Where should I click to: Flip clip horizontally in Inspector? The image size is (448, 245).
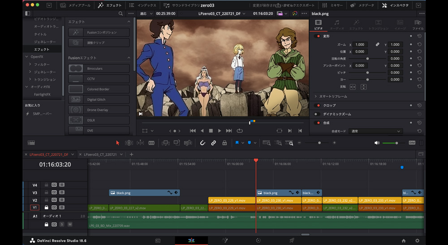click(x=353, y=87)
